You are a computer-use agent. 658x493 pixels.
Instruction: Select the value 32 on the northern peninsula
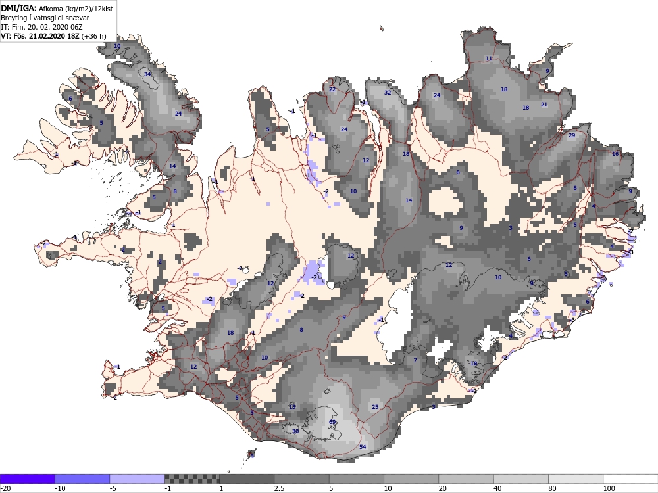[x=388, y=93]
